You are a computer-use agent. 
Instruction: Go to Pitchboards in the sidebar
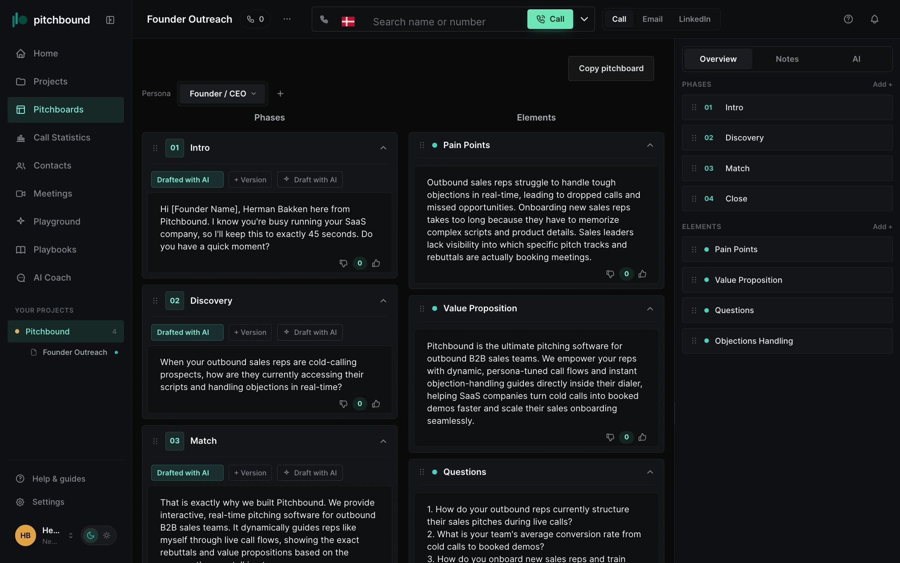pyautogui.click(x=66, y=109)
